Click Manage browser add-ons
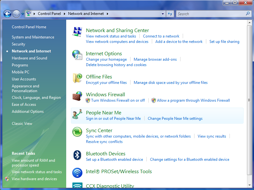Image resolution: width=254 pixels, height=190 pixels. click(x=155, y=59)
